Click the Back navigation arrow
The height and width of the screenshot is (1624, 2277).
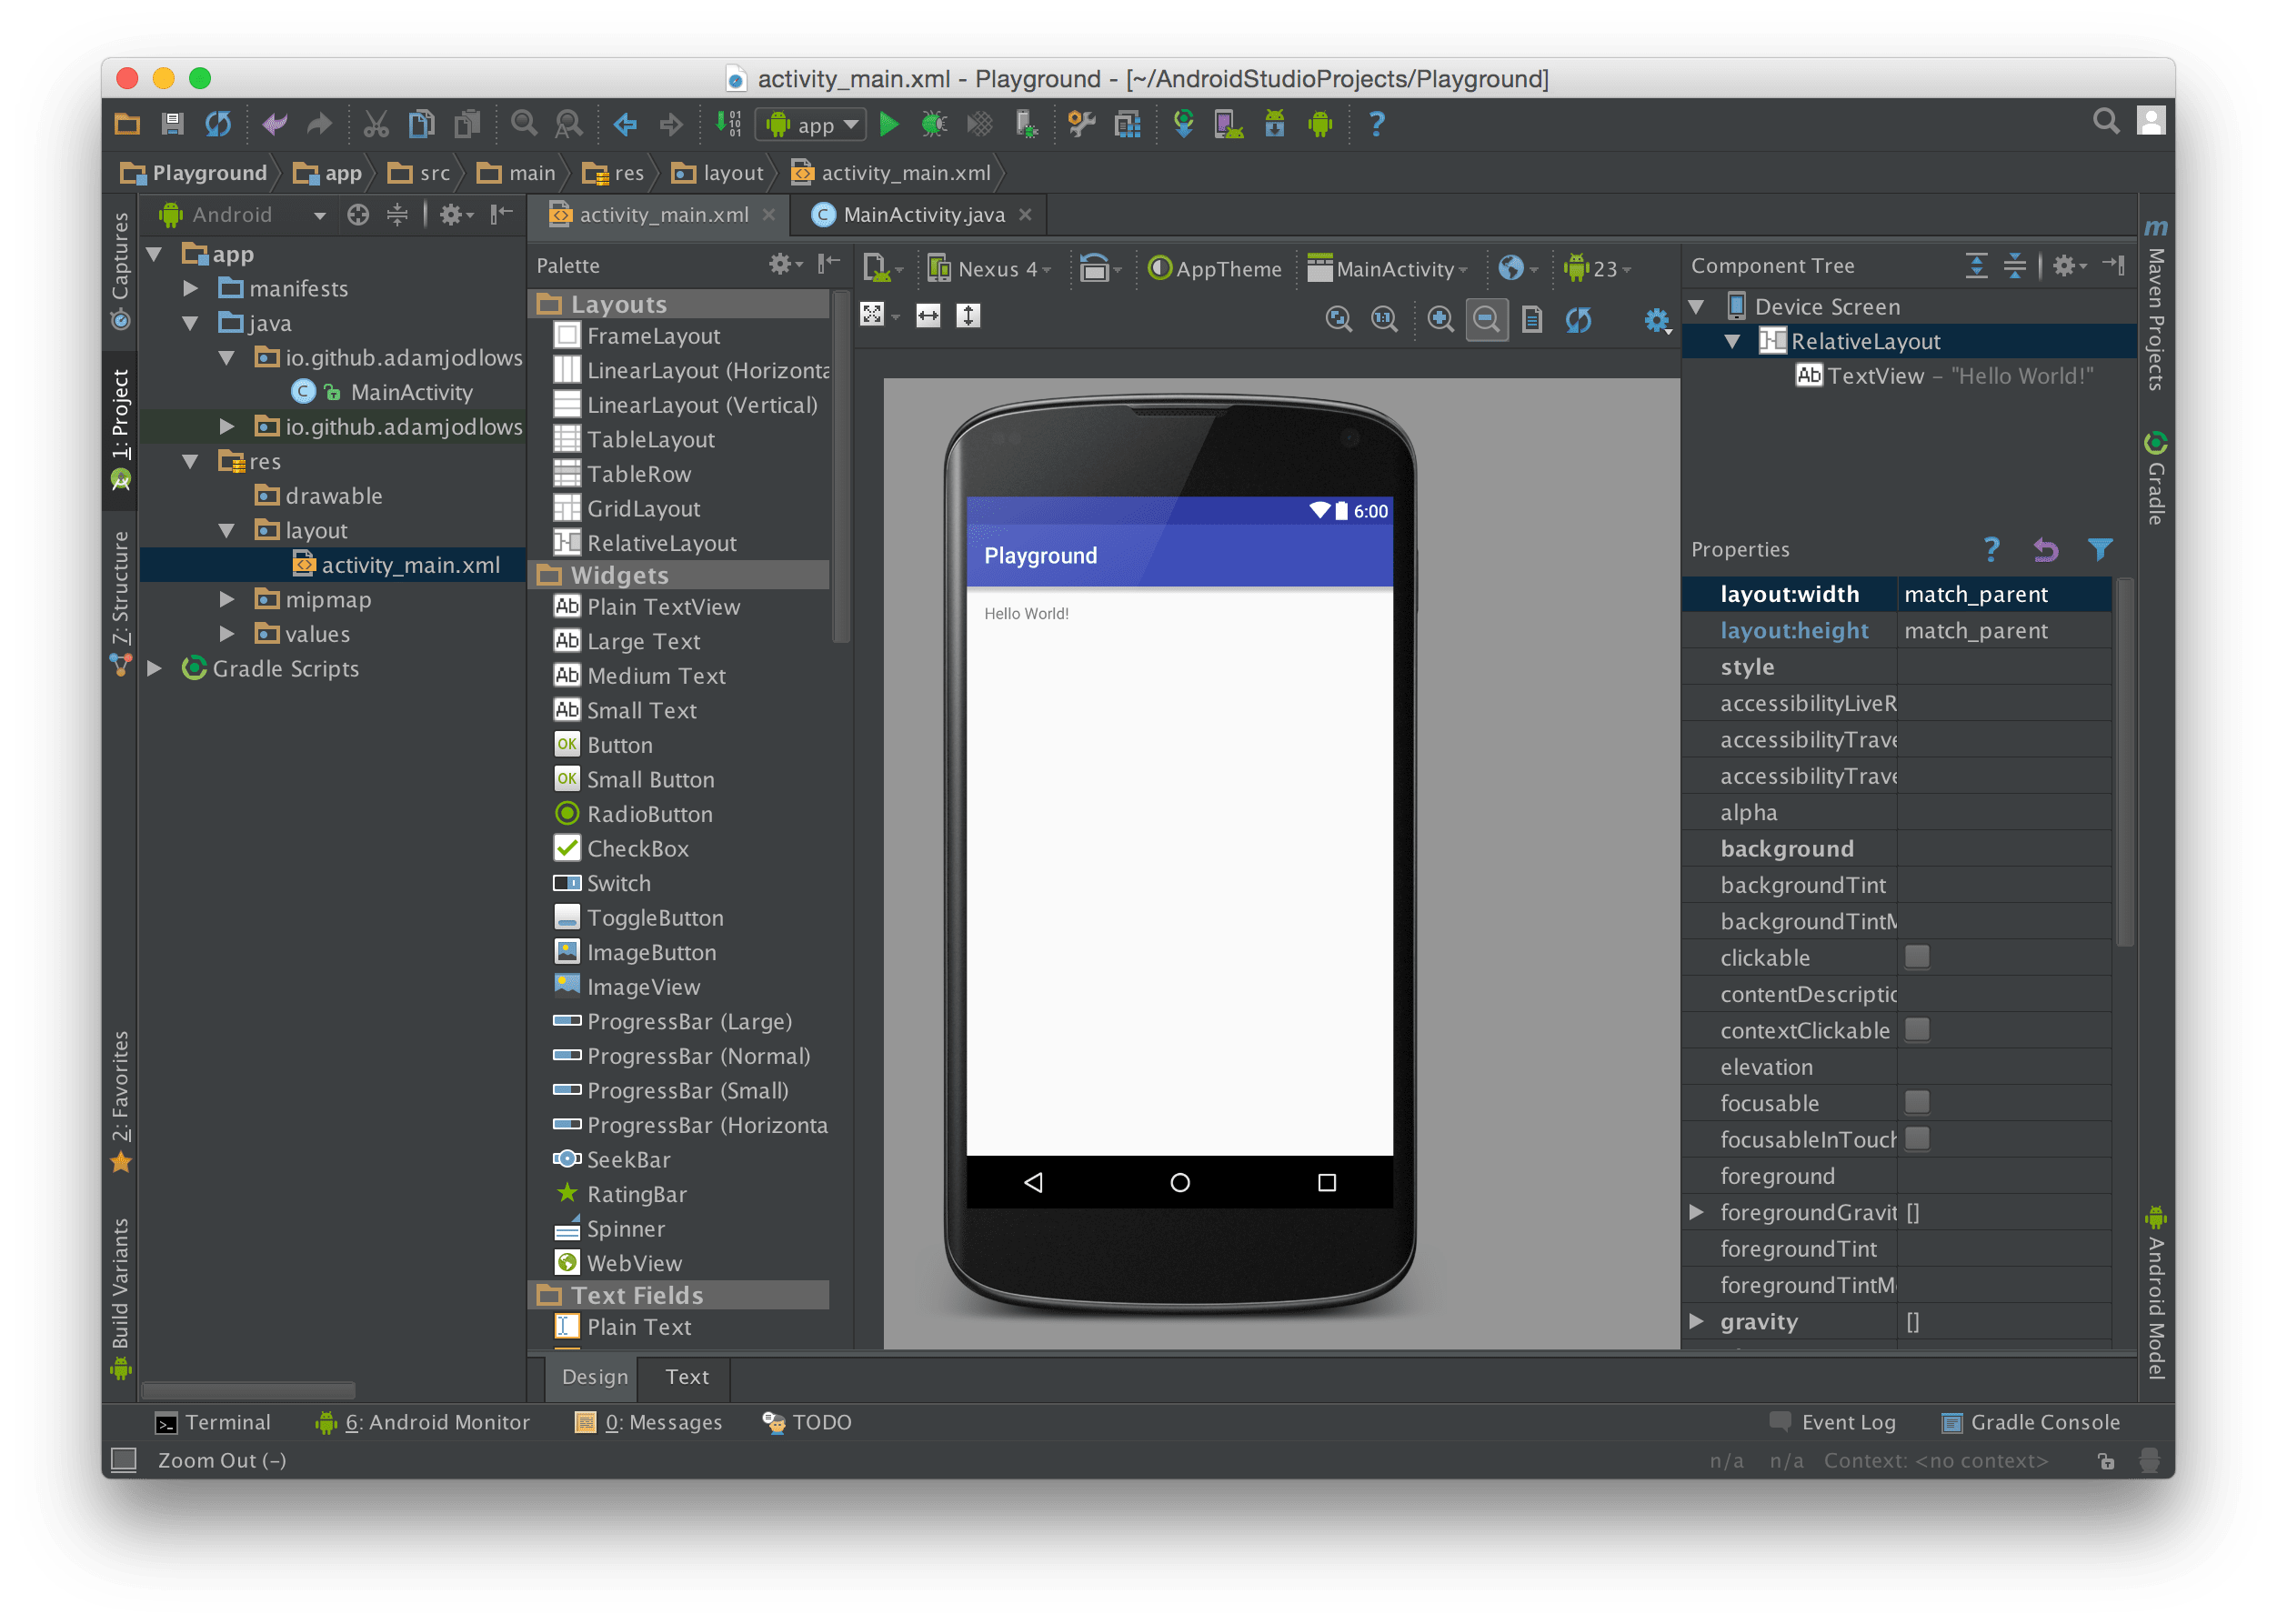[x=625, y=124]
